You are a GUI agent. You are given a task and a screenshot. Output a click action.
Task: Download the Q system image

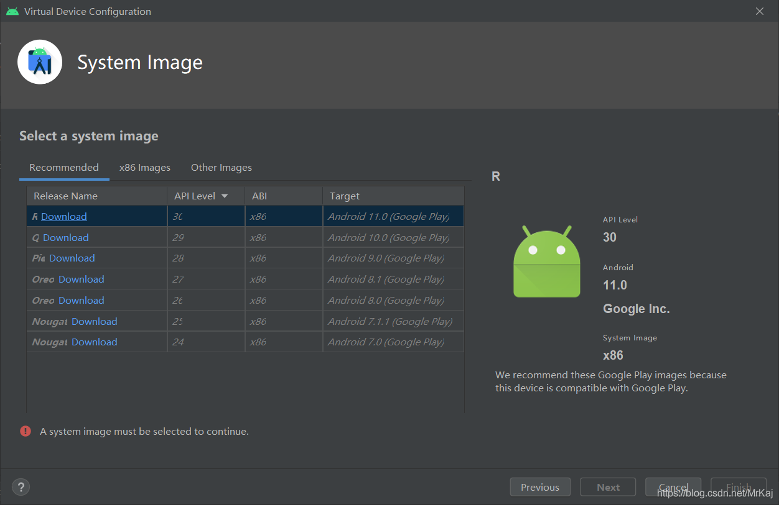[x=66, y=238]
